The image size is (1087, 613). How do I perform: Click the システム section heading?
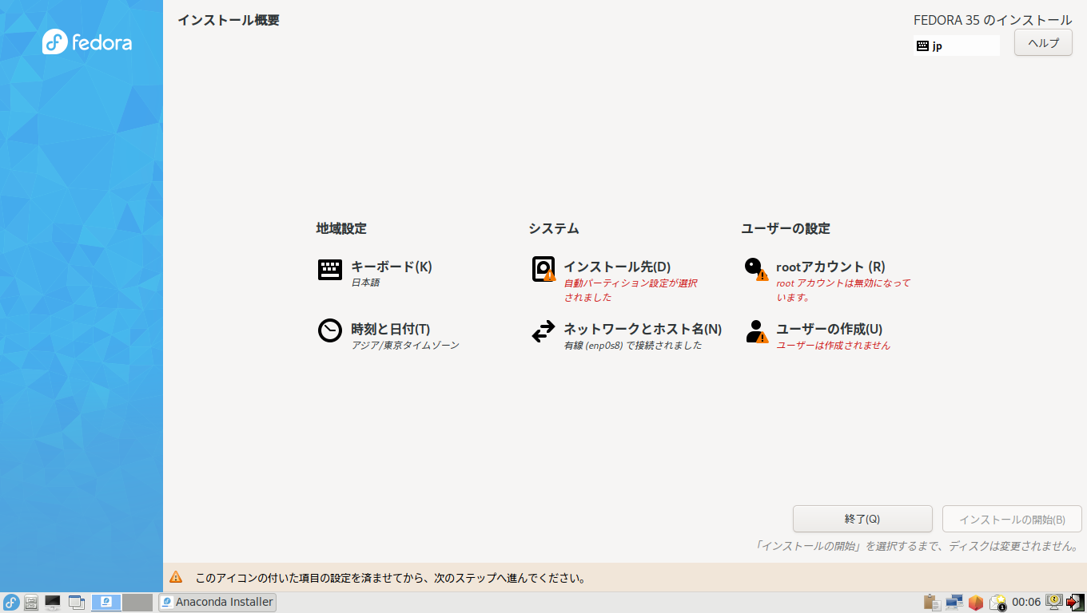[x=554, y=228]
